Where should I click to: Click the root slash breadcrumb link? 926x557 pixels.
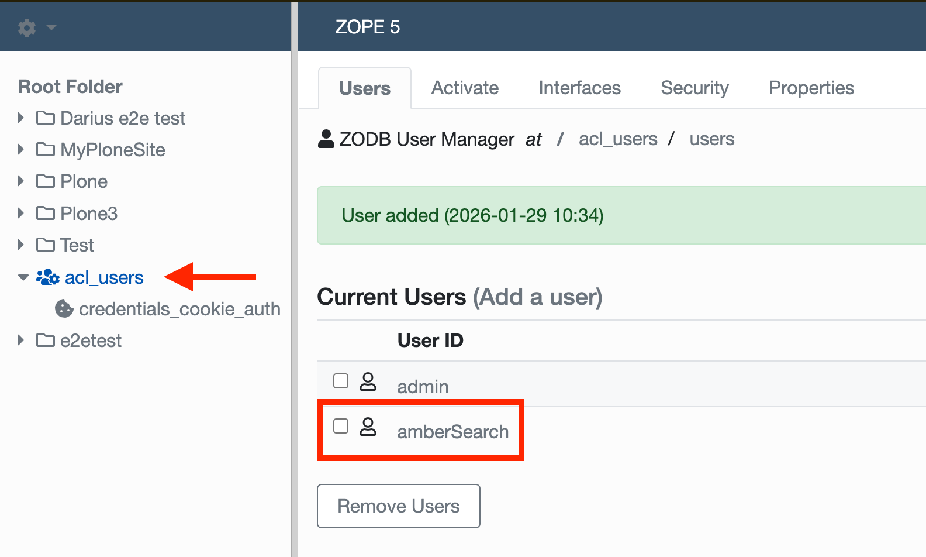pos(560,139)
